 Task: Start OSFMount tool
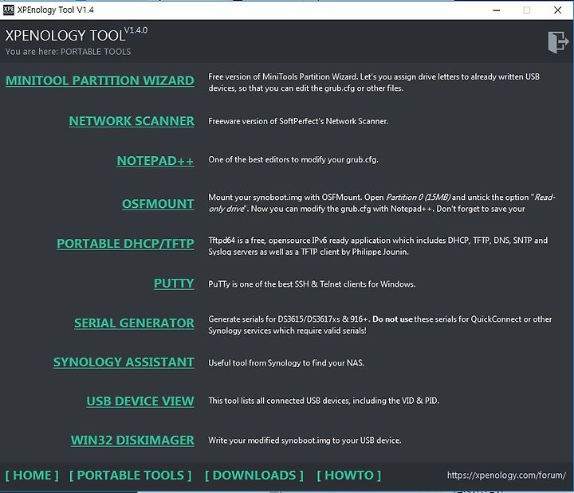(x=158, y=204)
